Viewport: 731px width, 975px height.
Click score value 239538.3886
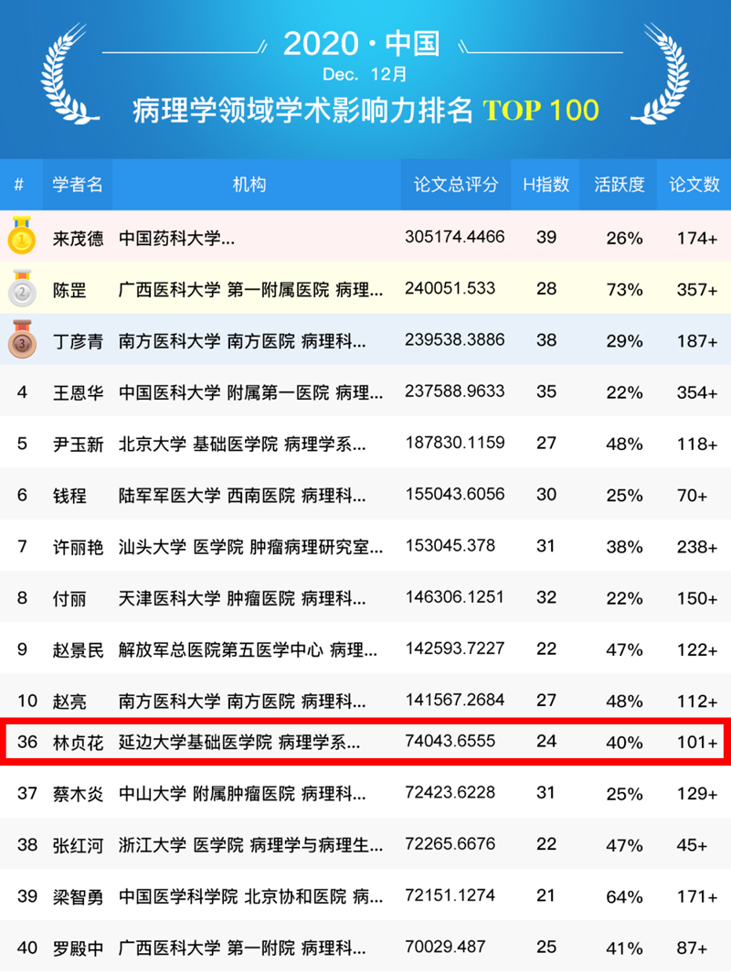tap(455, 340)
